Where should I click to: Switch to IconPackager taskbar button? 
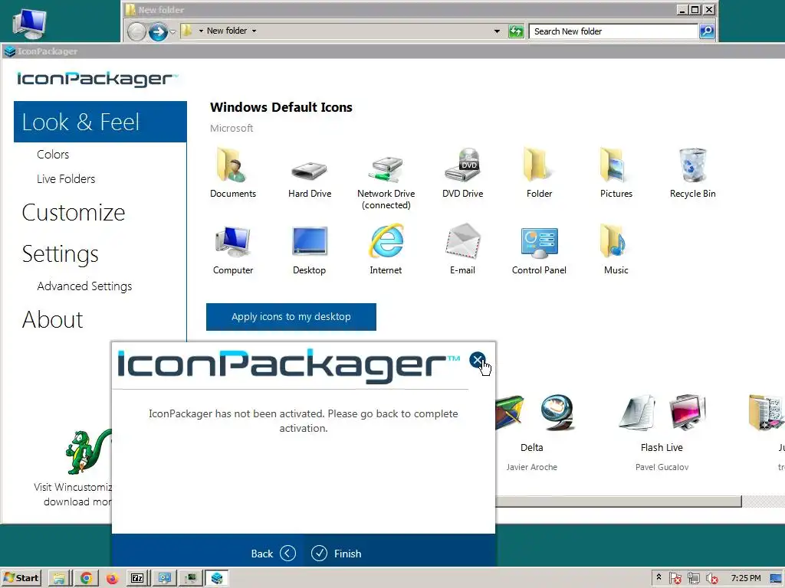pyautogui.click(x=216, y=578)
